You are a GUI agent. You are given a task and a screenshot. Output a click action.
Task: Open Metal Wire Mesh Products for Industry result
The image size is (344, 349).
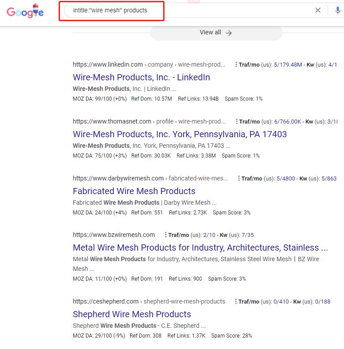point(200,248)
